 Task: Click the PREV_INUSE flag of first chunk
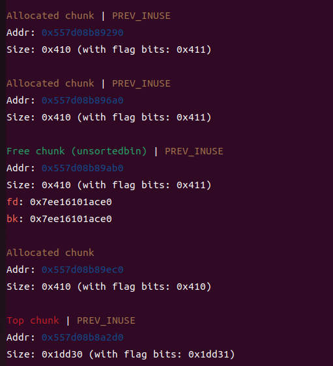[141, 16]
